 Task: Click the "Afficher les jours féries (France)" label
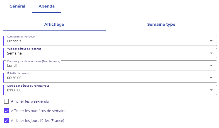(37, 121)
